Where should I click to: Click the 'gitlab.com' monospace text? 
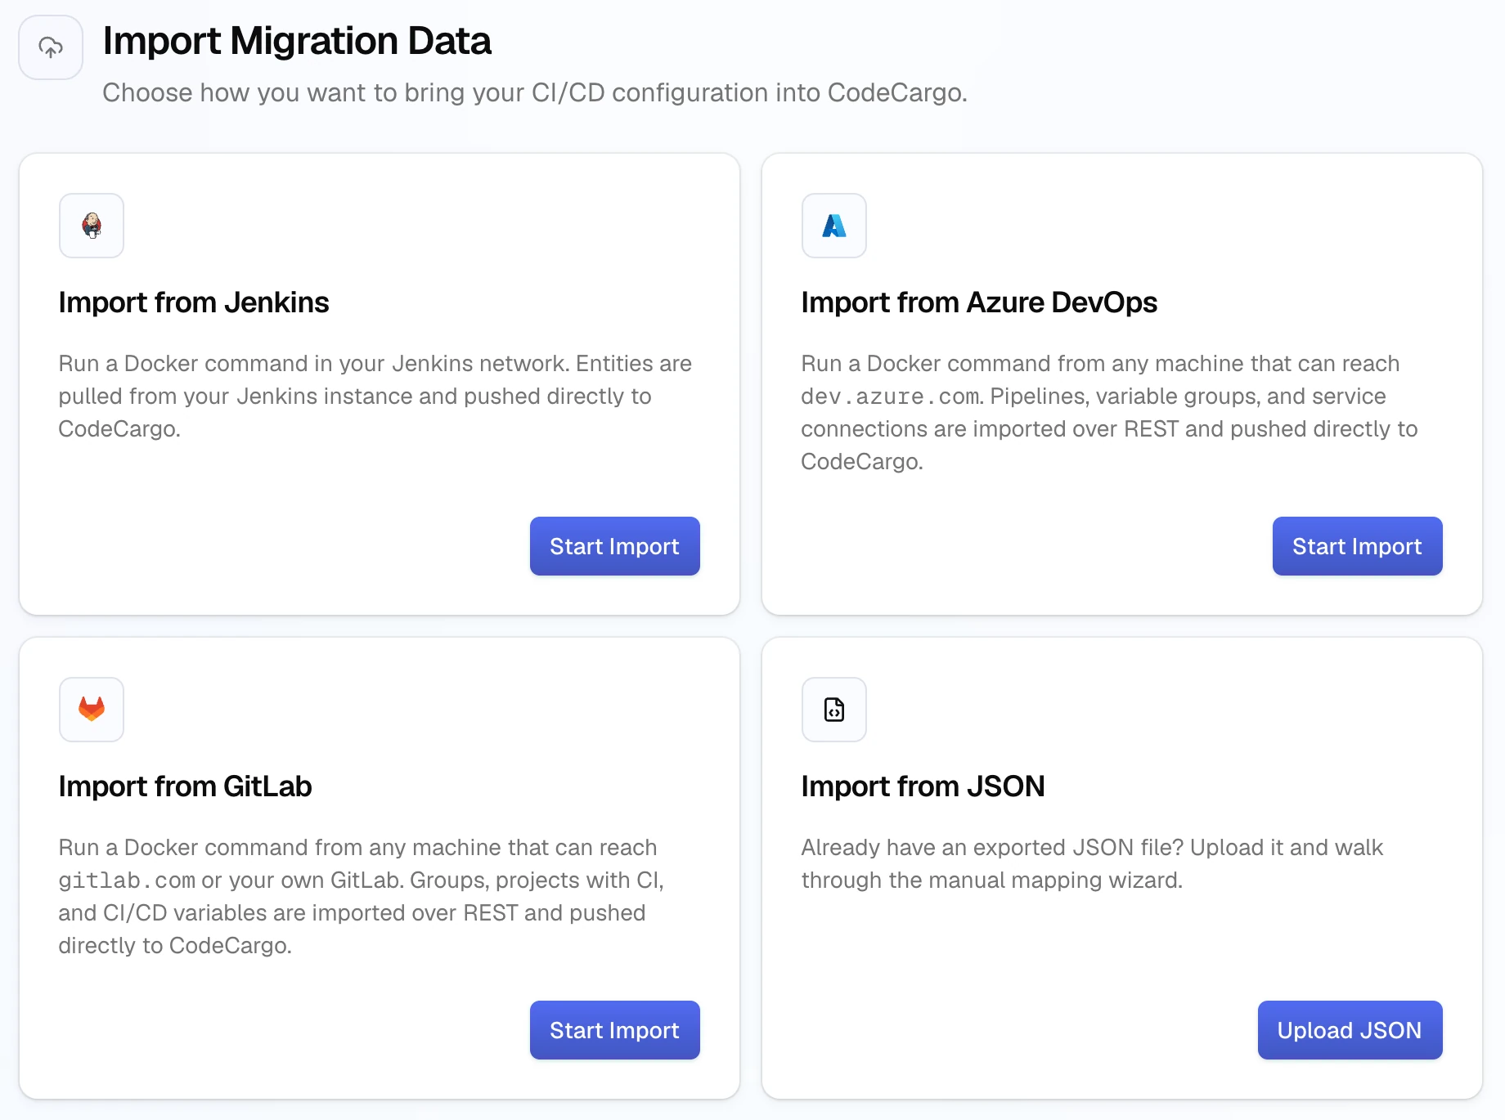(x=127, y=880)
